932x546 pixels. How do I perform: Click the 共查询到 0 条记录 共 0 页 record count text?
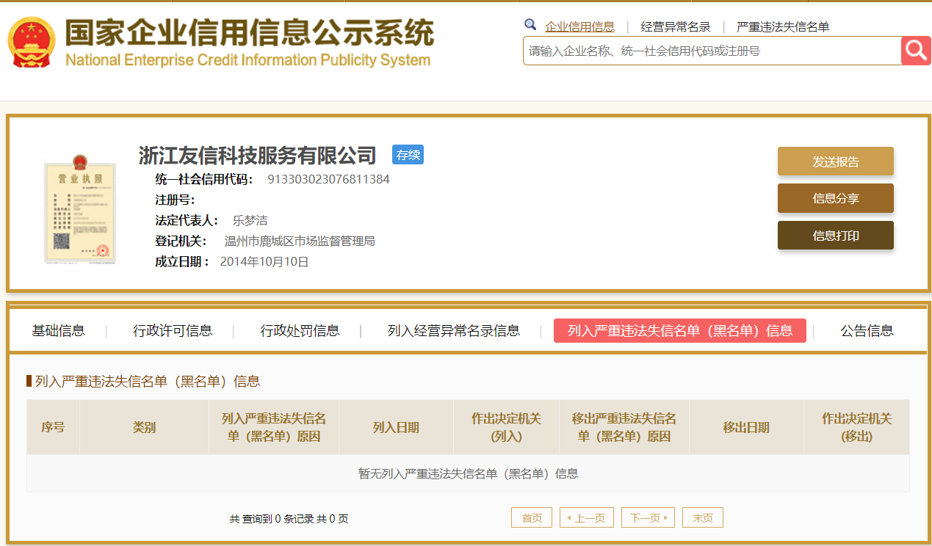[289, 519]
